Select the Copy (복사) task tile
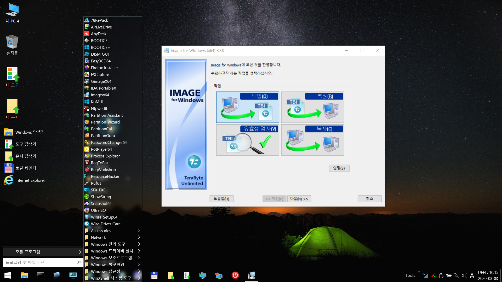The width and height of the screenshot is (502, 282). coord(313,140)
